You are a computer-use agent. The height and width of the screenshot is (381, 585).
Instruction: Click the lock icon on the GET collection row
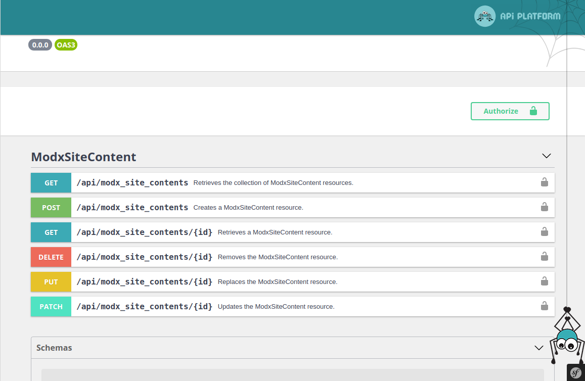pyautogui.click(x=545, y=182)
